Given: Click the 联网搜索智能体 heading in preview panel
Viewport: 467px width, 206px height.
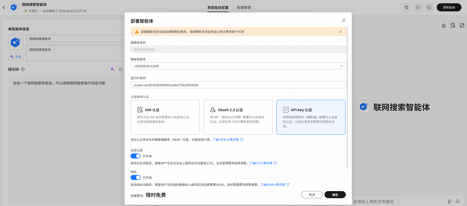Looking at the screenshot, I should pos(402,107).
